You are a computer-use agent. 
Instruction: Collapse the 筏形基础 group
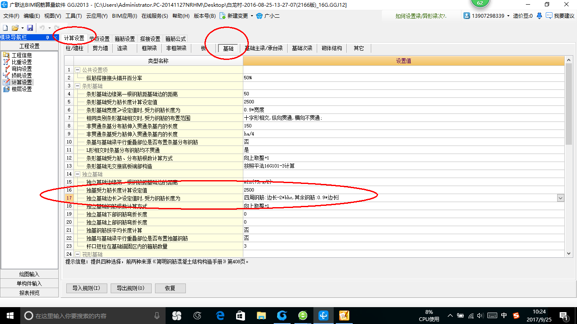coord(77,254)
